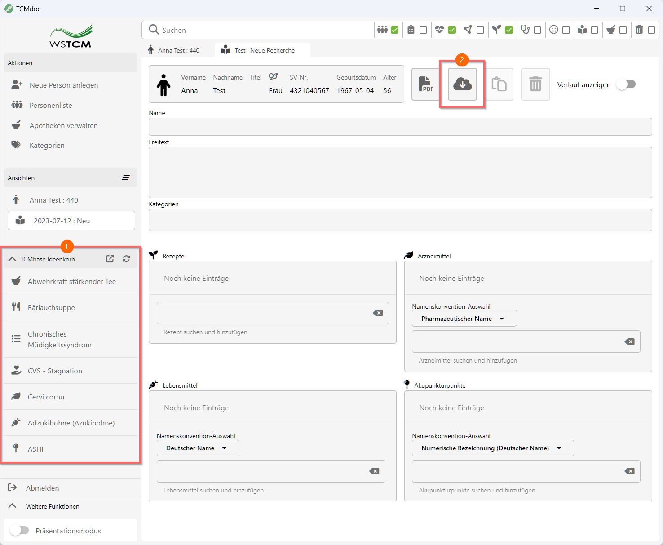Click the trash delete button
This screenshot has height=545, width=663.
[x=535, y=84]
